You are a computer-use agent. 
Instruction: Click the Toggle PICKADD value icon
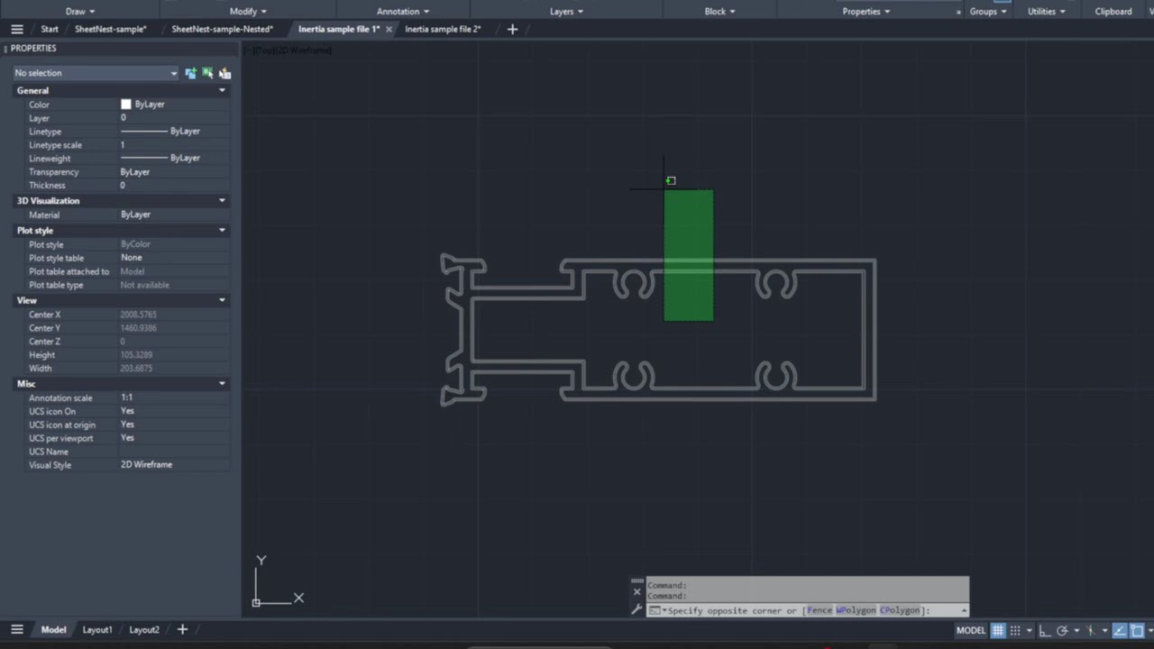click(191, 73)
